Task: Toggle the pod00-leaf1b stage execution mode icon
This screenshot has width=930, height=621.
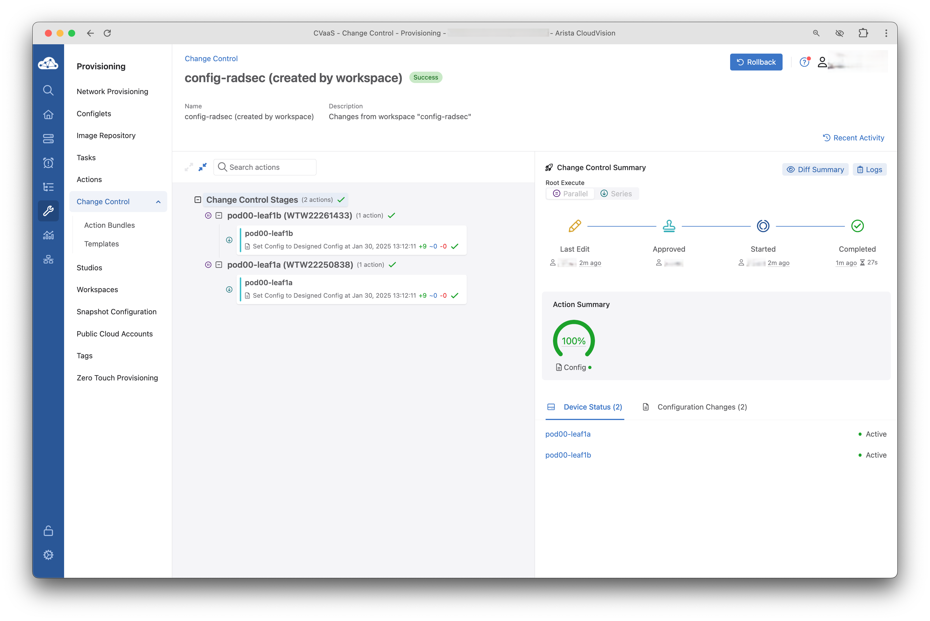Action: tap(208, 216)
